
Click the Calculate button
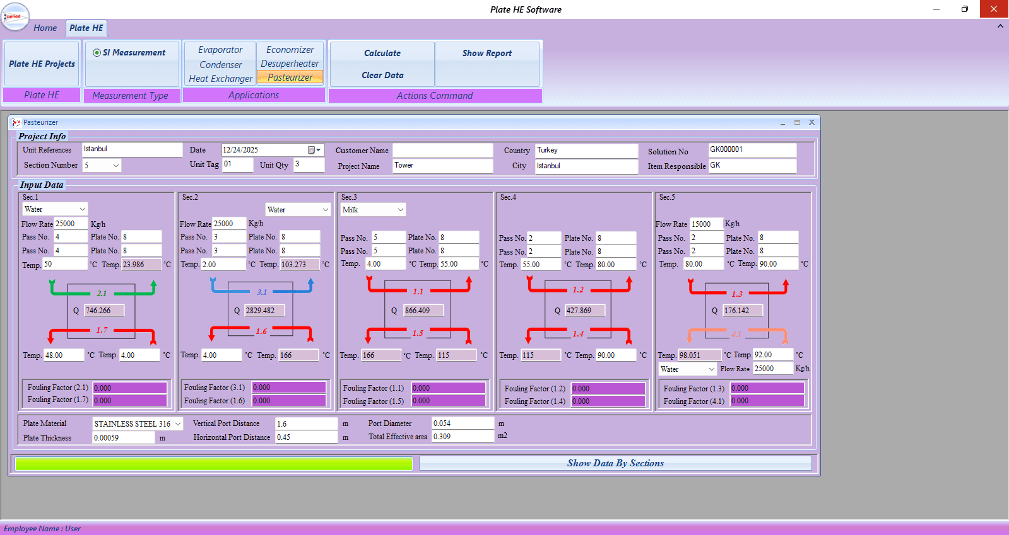[382, 54]
